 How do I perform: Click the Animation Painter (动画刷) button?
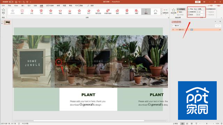180,15
